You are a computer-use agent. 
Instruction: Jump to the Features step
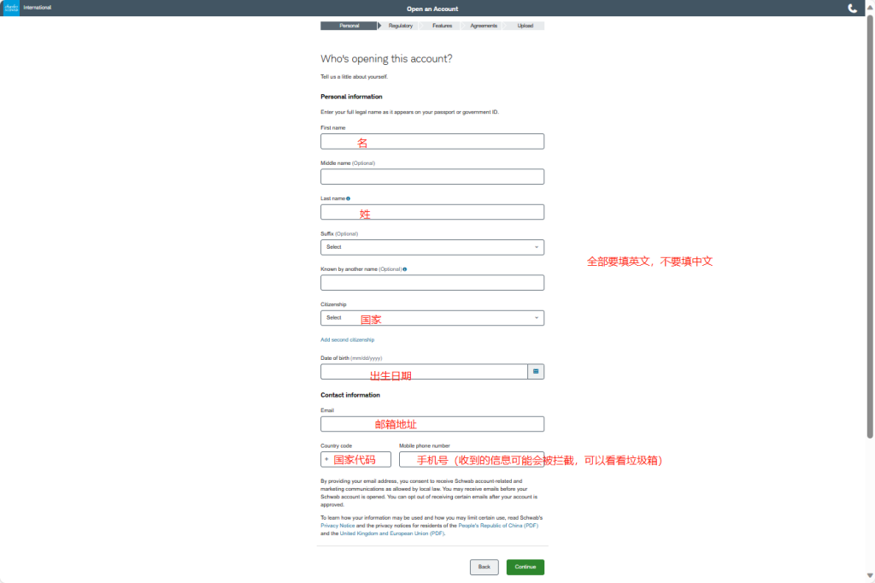pyautogui.click(x=442, y=26)
